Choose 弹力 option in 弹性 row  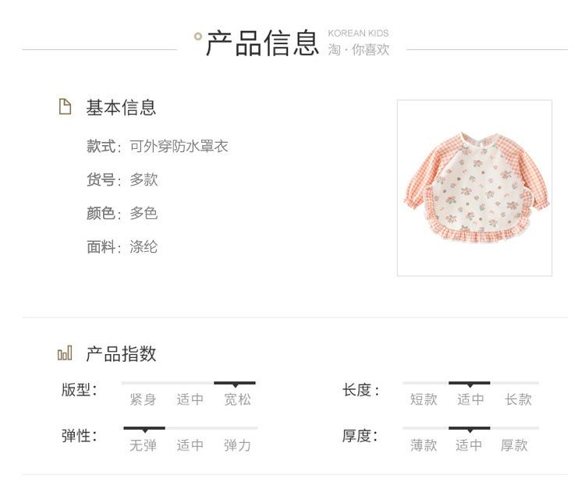(237, 445)
